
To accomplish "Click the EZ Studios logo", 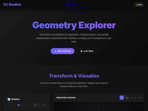I will pyautogui.click(x=12, y=5).
